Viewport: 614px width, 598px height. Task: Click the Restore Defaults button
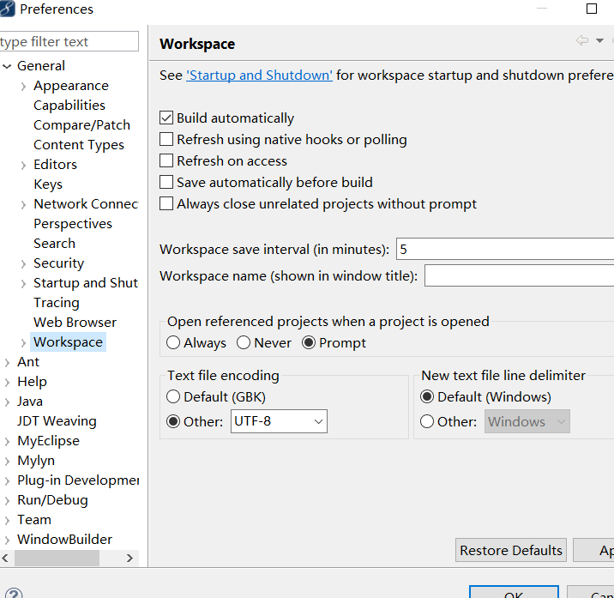tap(510, 550)
